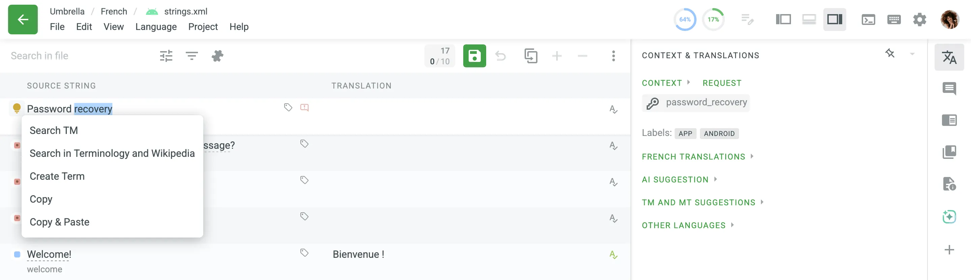Image resolution: width=971 pixels, height=280 pixels.
Task: Toggle the right side panel layout
Action: (834, 20)
